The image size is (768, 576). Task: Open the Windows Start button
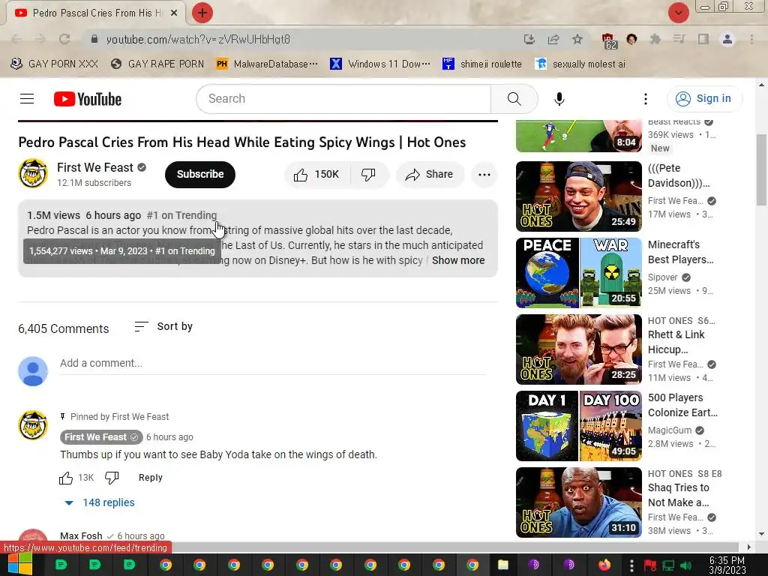coord(20,565)
